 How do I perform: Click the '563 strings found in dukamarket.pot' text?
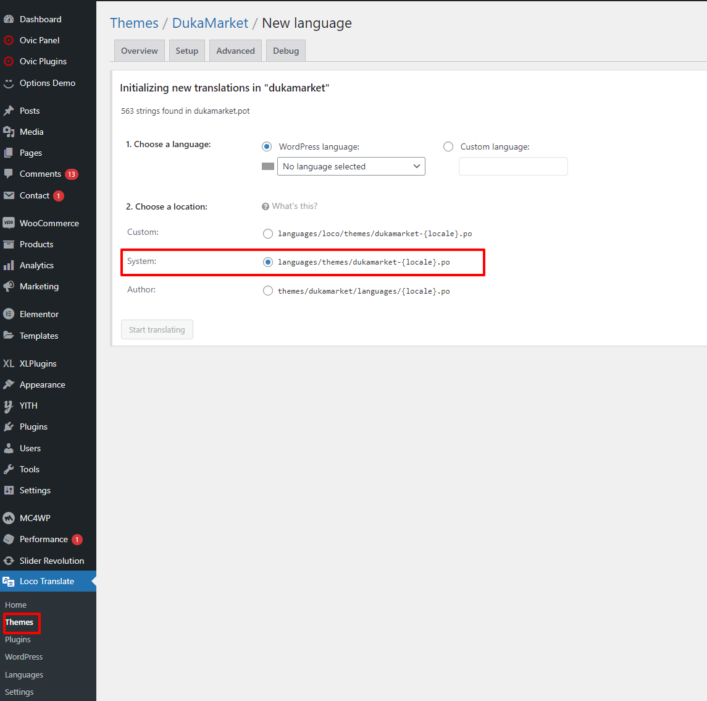click(185, 111)
